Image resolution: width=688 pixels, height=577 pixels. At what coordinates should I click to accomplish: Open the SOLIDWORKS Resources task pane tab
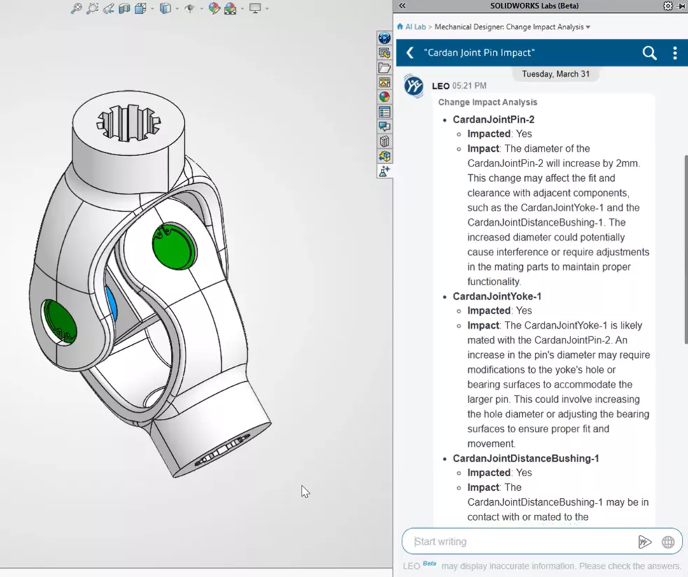click(384, 53)
